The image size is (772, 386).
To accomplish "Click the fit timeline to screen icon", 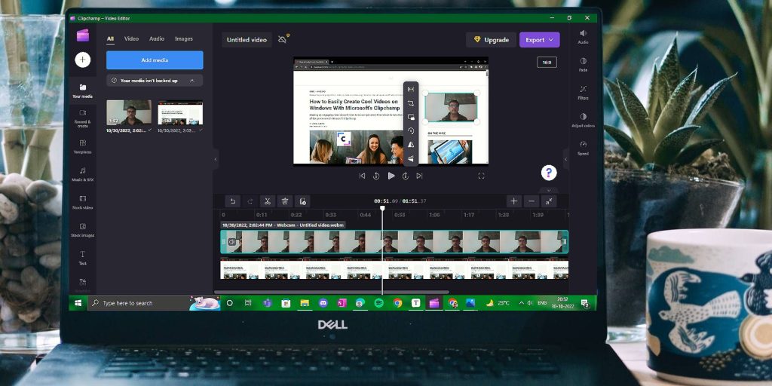I will pyautogui.click(x=549, y=201).
